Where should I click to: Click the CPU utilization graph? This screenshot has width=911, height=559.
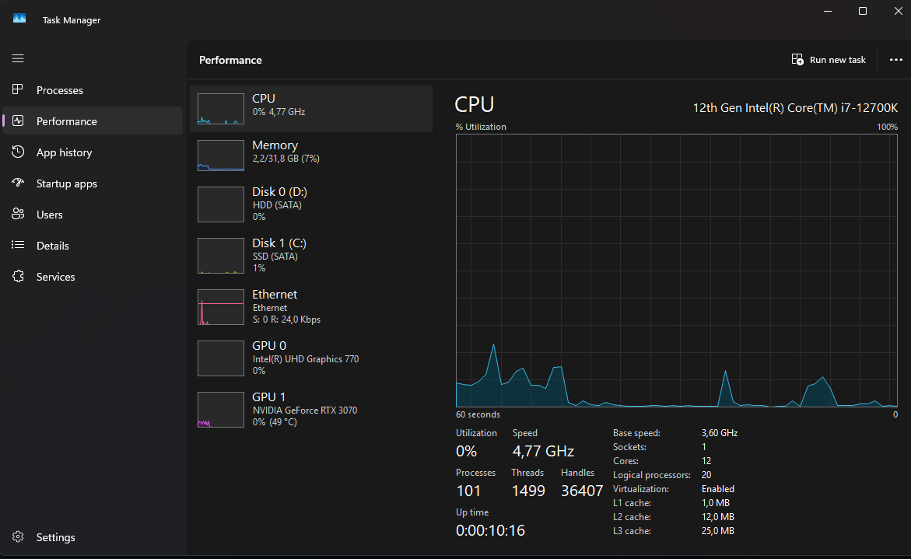[676, 271]
